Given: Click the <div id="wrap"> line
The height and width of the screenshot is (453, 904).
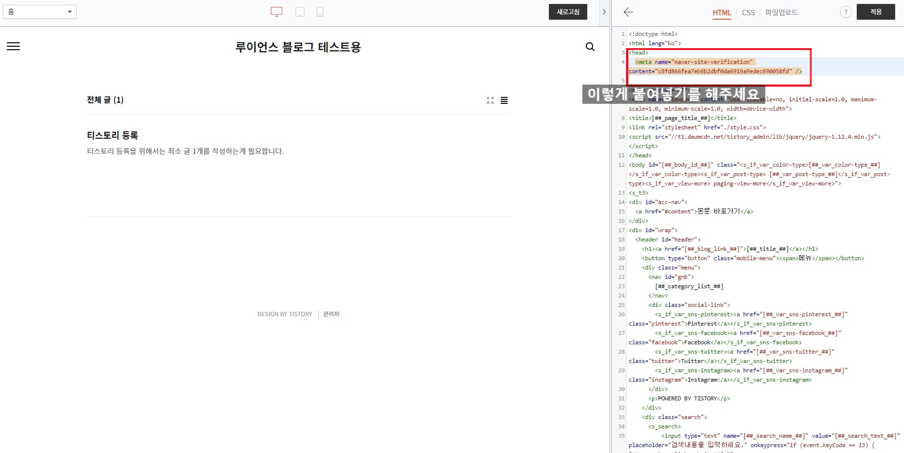Looking at the screenshot, I should click(653, 230).
